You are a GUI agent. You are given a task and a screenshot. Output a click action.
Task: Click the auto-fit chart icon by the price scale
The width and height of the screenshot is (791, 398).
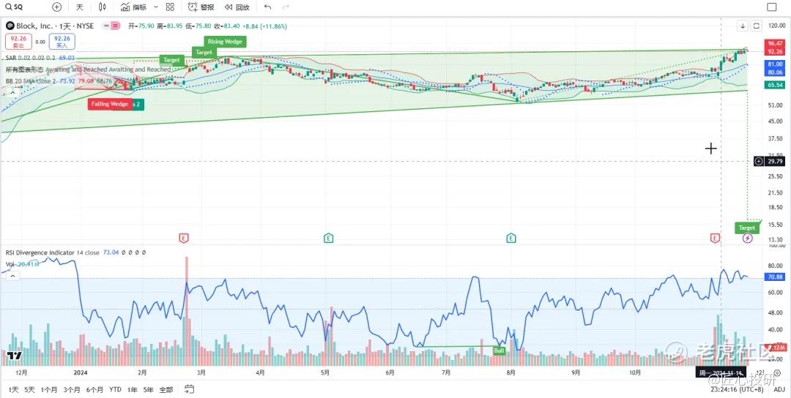pyautogui.click(x=756, y=26)
